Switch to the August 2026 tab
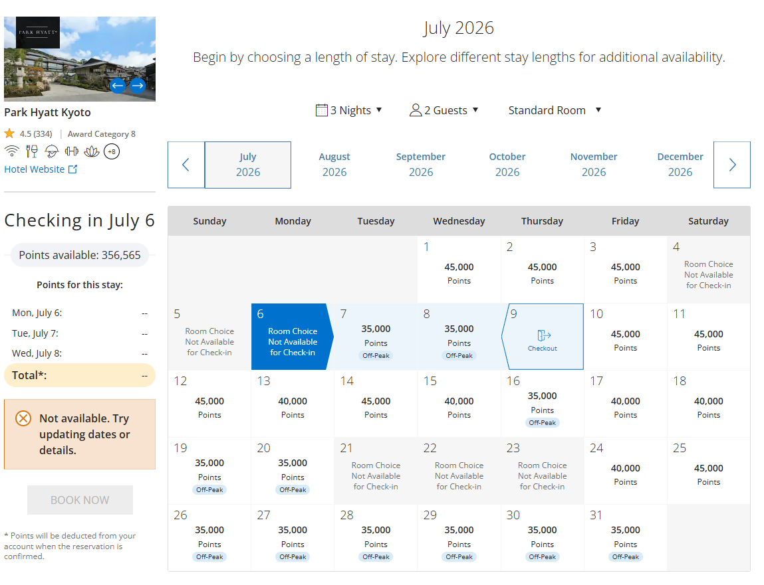Screen dimensions: 764x585 point(334,165)
